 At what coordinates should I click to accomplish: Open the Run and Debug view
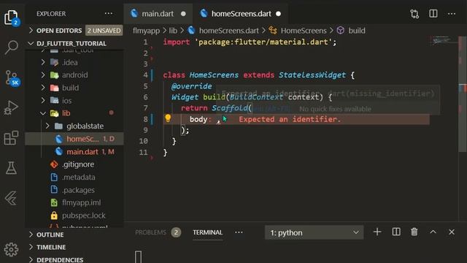click(x=12, y=107)
